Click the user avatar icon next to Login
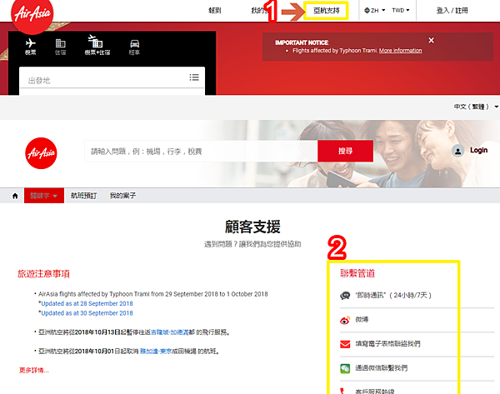This screenshot has width=500, height=394. click(457, 151)
